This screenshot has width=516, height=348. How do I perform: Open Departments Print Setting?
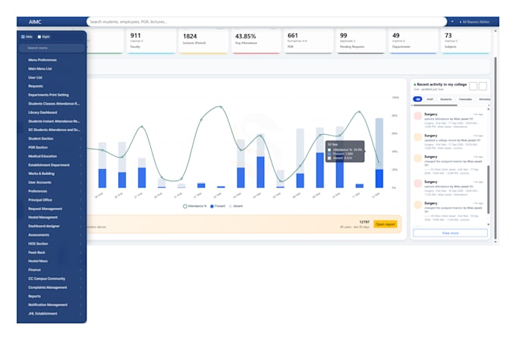tap(49, 95)
